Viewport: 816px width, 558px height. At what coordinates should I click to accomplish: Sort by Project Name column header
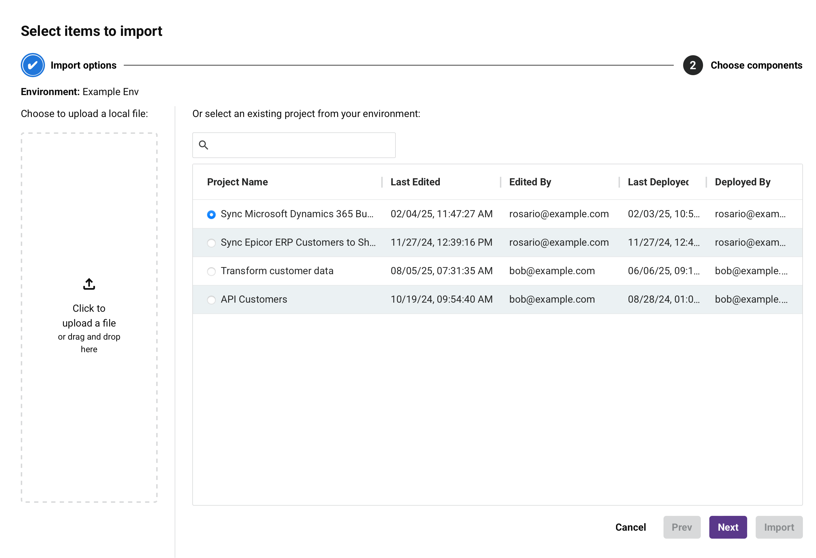click(x=237, y=182)
